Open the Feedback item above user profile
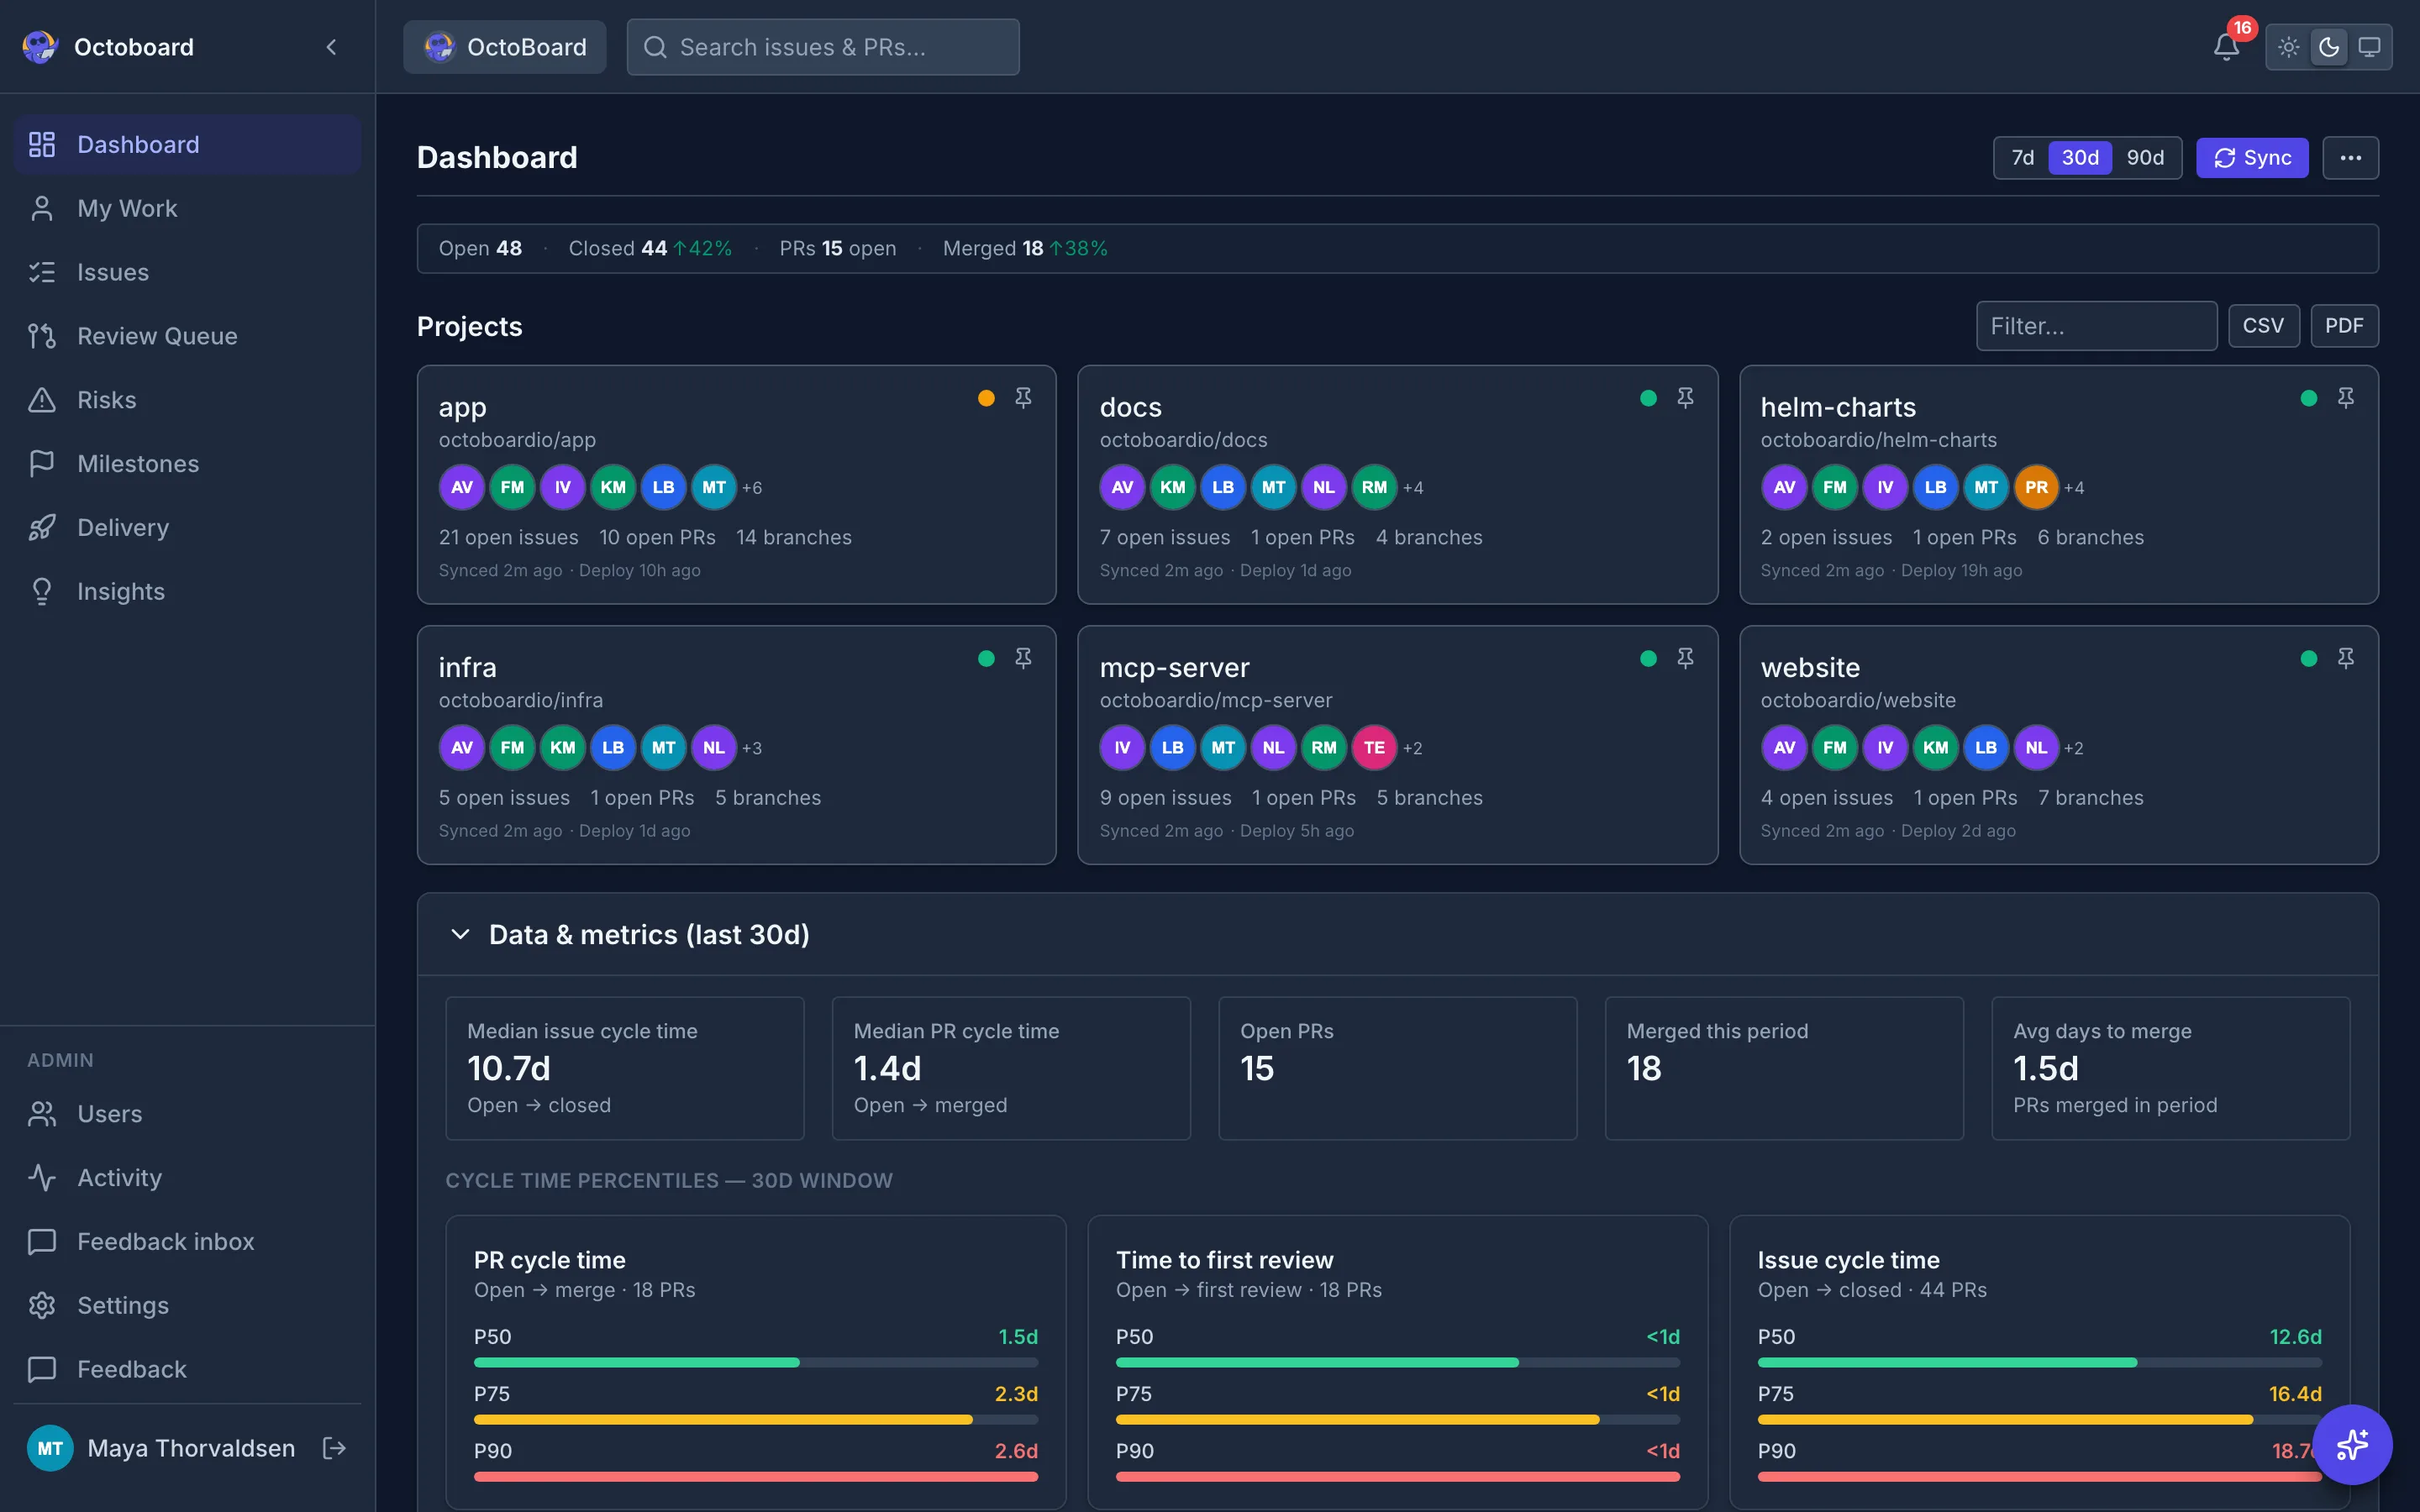 [187, 1370]
